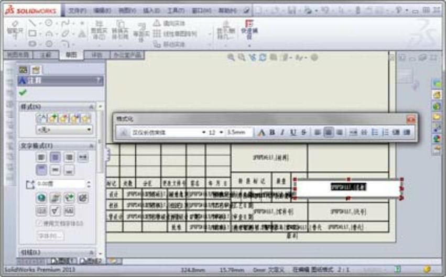Select the Convert Entities tool
Screen dimensions: 446x277
(x=120, y=30)
